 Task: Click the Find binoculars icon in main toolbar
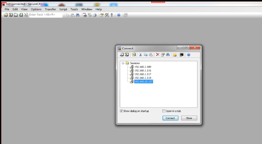[x=77, y=15]
